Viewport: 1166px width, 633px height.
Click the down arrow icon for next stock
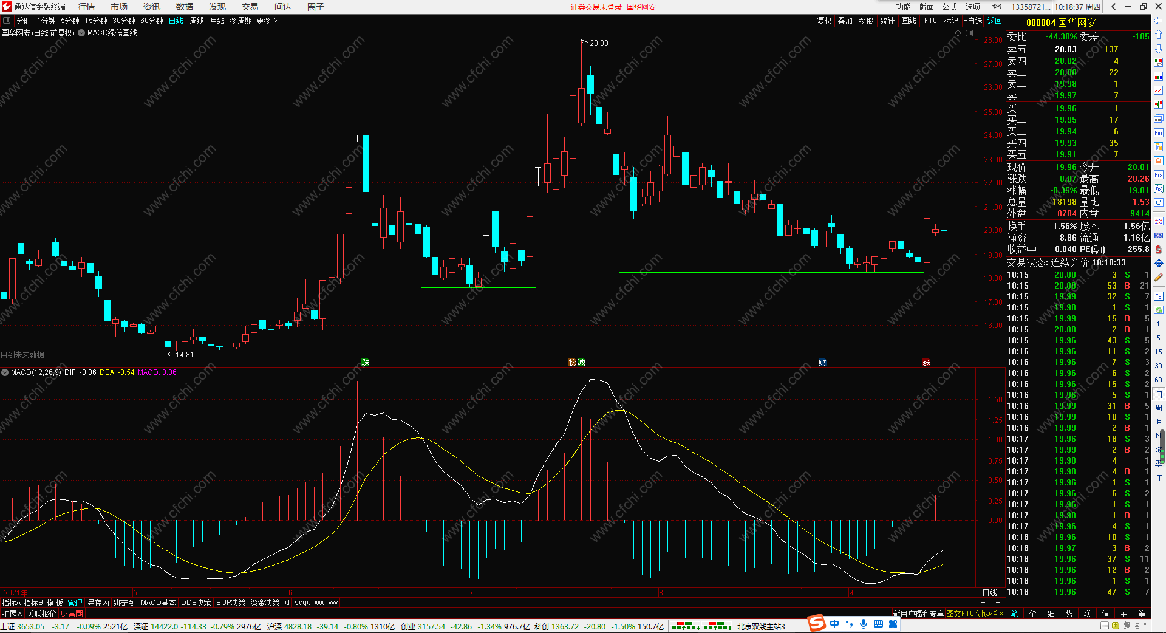click(1158, 49)
